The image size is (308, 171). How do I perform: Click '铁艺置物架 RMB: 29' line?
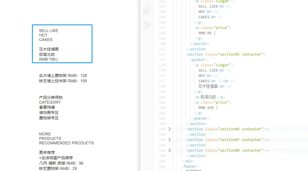pos(58,168)
